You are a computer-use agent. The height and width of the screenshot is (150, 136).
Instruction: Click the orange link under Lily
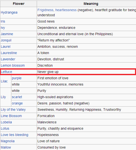click(17, 103)
